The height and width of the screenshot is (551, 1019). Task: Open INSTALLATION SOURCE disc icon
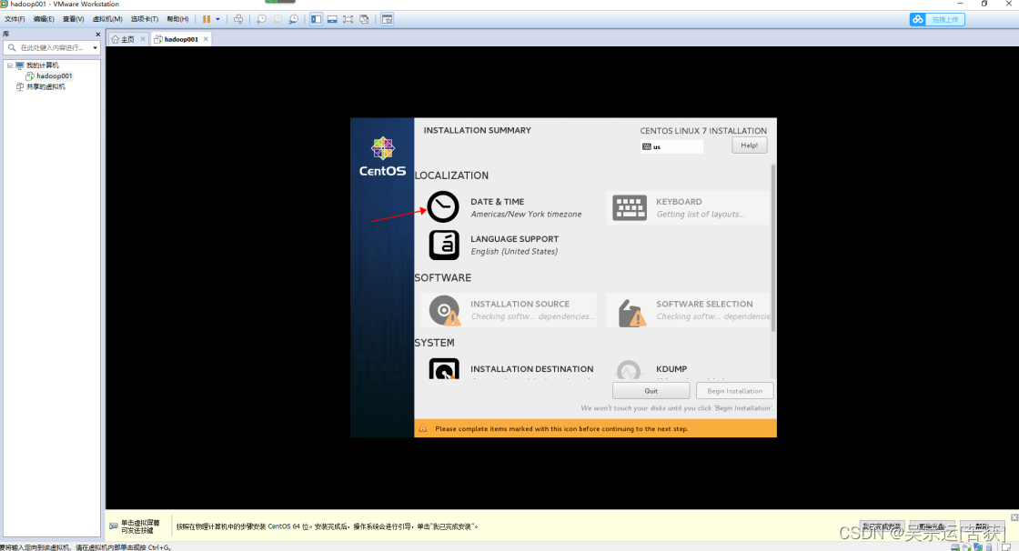click(445, 311)
